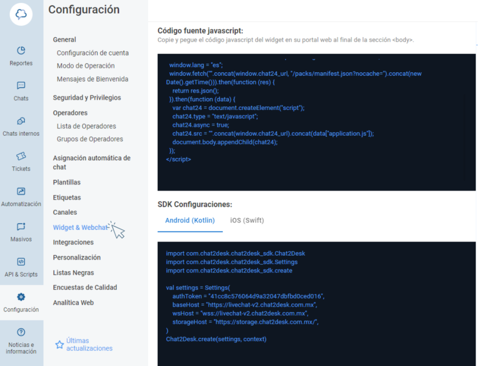Select the Configuración gear icon

(x=21, y=297)
